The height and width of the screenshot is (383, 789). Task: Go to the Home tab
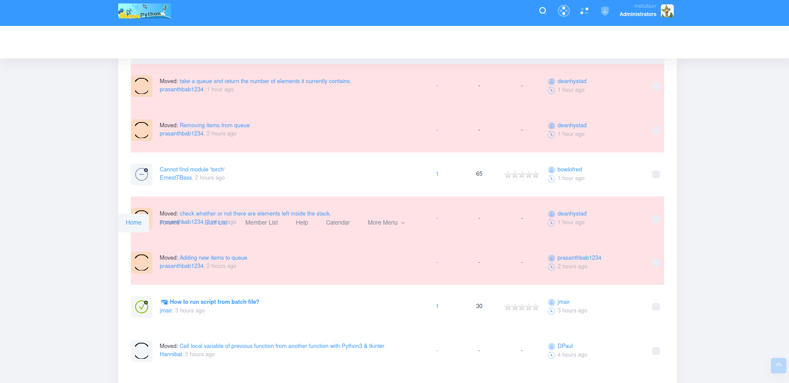(x=133, y=223)
